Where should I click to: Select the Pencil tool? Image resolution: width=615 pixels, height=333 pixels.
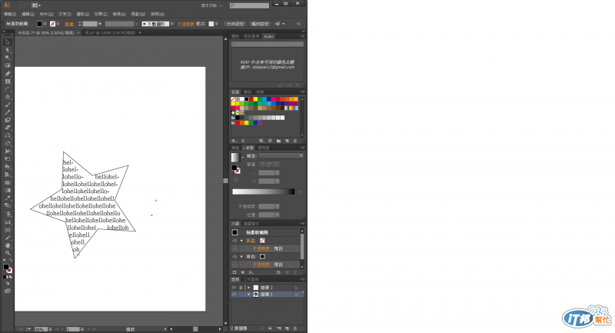[x=8, y=112]
